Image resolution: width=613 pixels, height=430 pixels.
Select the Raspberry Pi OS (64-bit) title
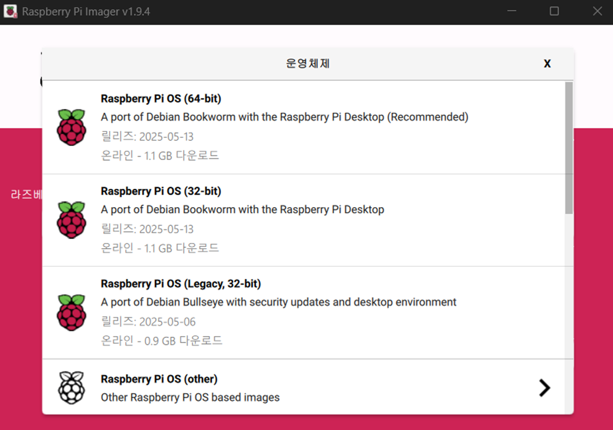[161, 99]
